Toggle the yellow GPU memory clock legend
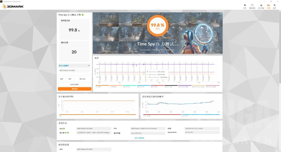This screenshot has height=152, width=281. [x=199, y=86]
